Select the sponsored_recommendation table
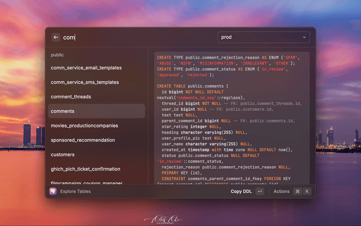 (x=83, y=140)
